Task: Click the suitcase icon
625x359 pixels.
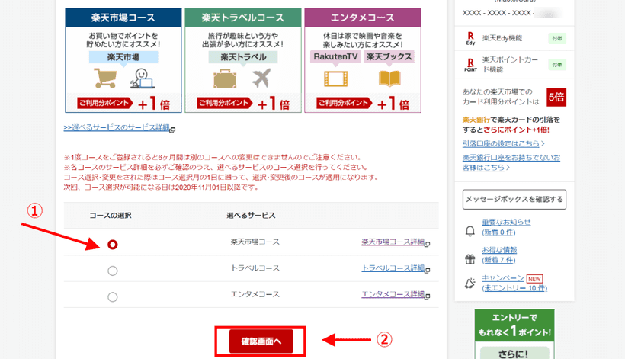Action: (225, 79)
